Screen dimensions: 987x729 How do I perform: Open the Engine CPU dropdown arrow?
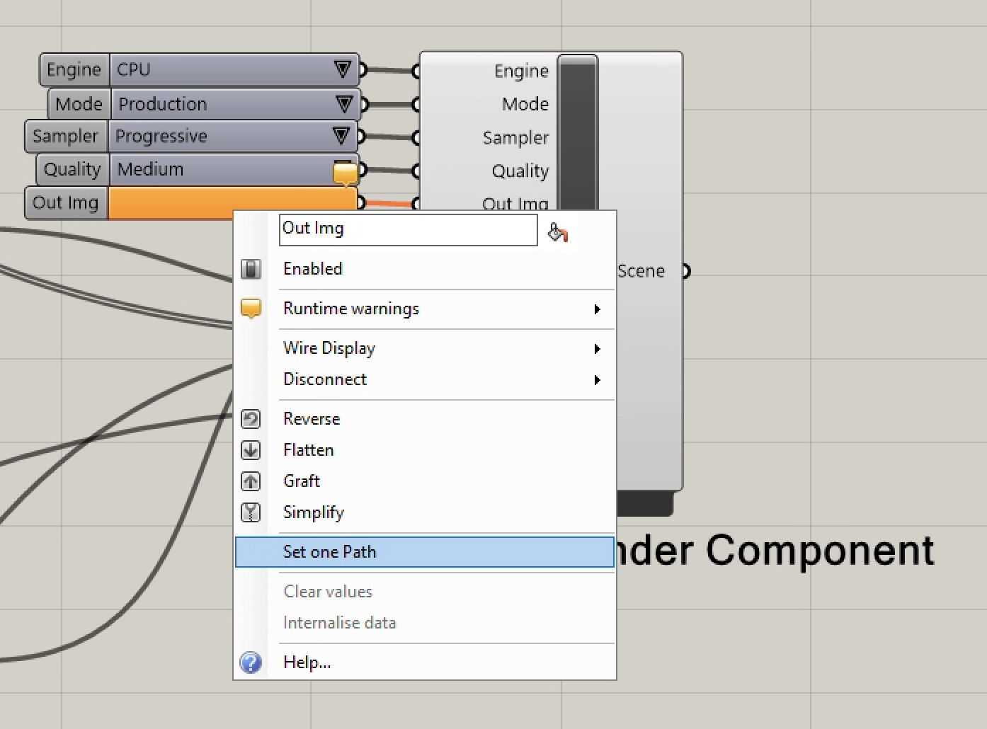tap(343, 69)
